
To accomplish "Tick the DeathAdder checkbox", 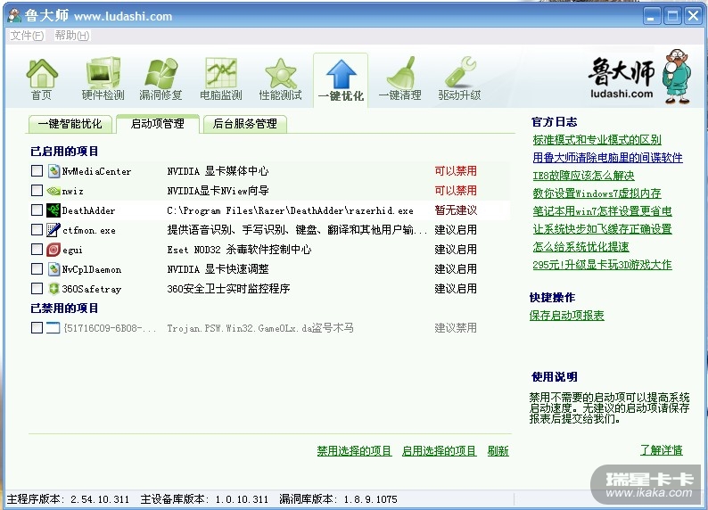I will 37,210.
